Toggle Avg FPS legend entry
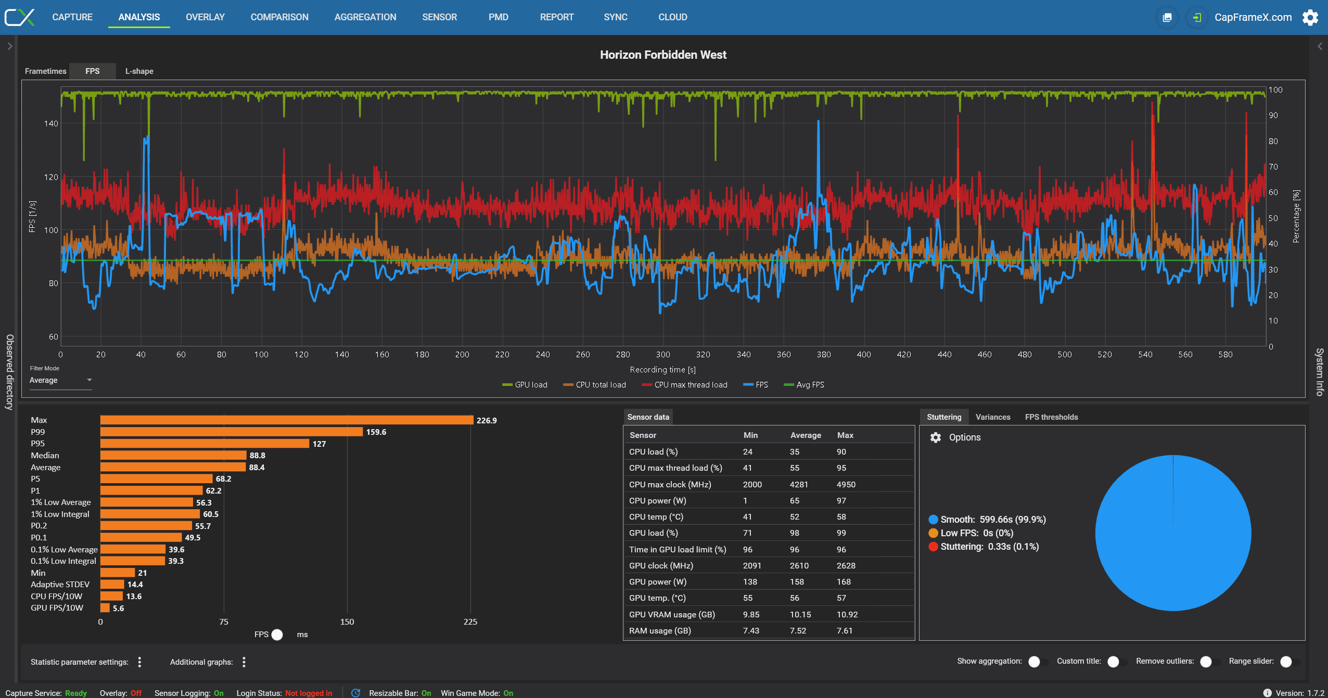Image resolution: width=1328 pixels, height=698 pixels. tap(803, 385)
